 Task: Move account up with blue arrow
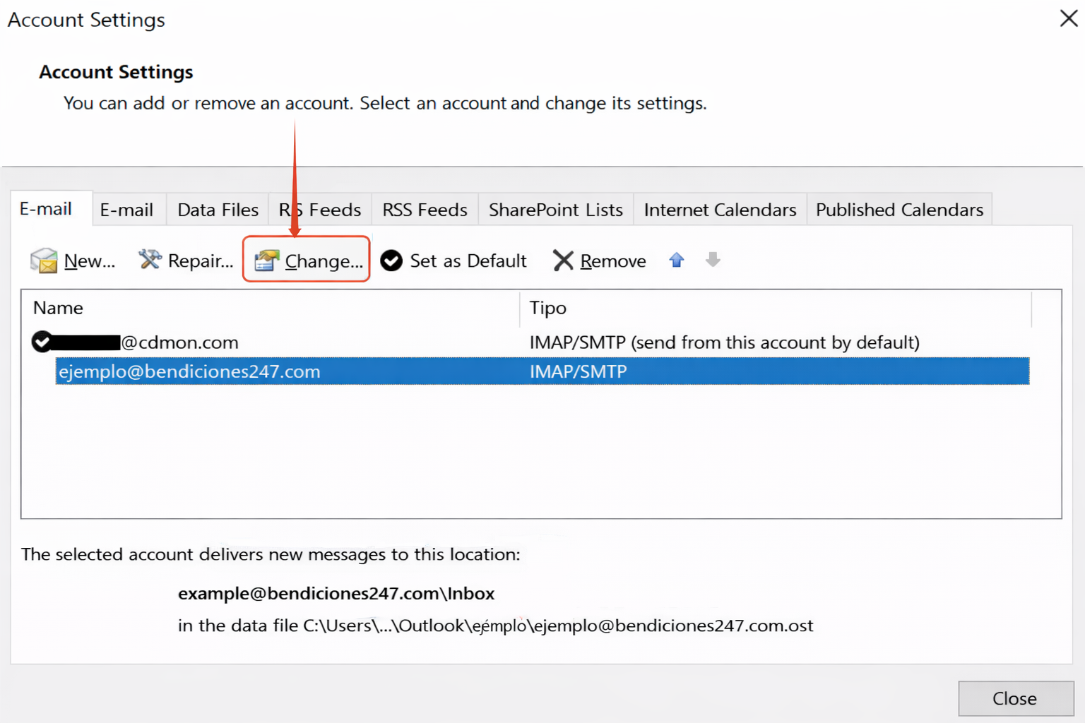point(677,260)
